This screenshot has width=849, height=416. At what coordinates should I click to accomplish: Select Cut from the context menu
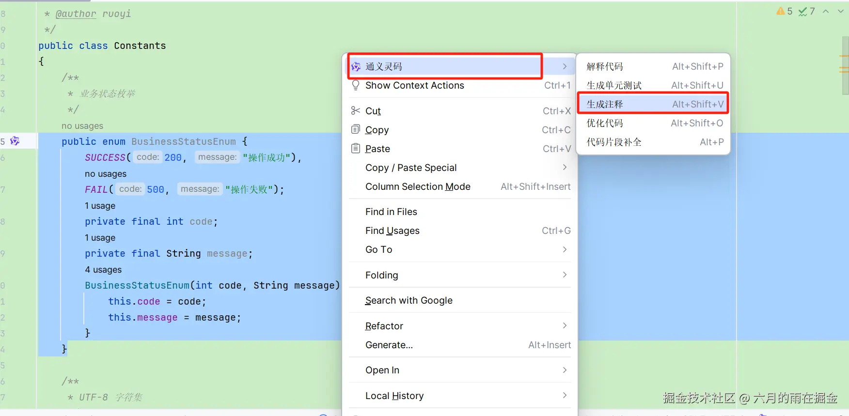(460, 111)
